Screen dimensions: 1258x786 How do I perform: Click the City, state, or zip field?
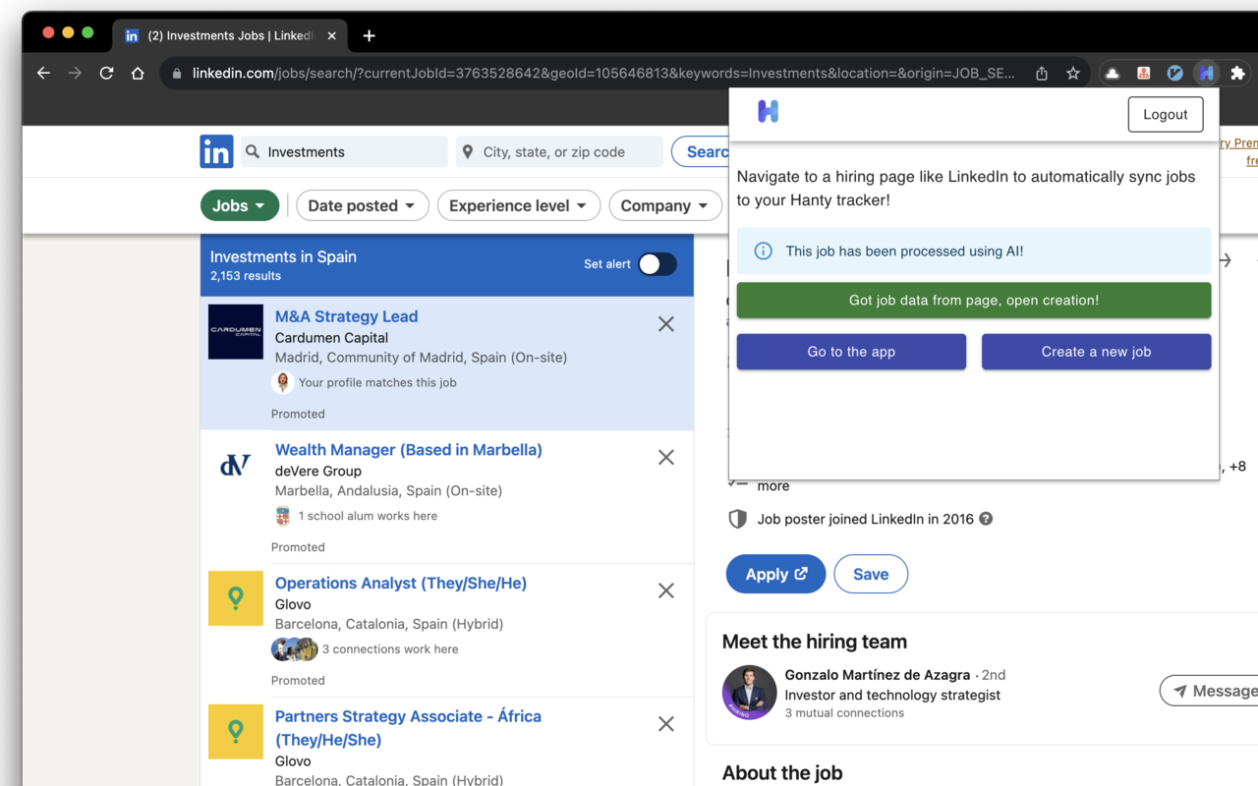(x=560, y=152)
